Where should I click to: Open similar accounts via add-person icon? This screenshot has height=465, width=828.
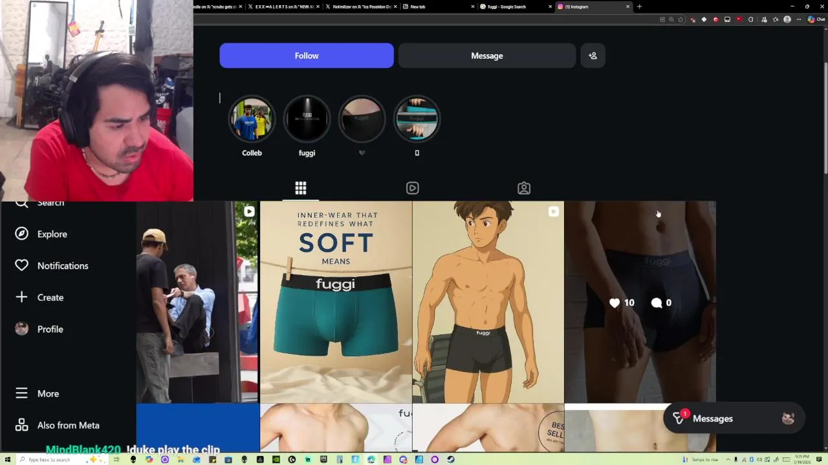coord(593,56)
